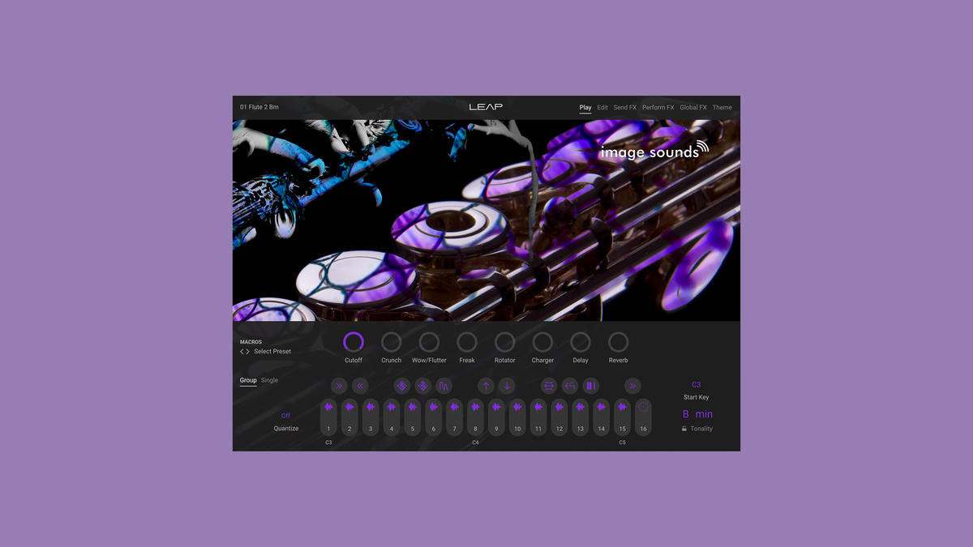
Task: Click the pitch down arrow icon
Action: pyautogui.click(x=507, y=386)
